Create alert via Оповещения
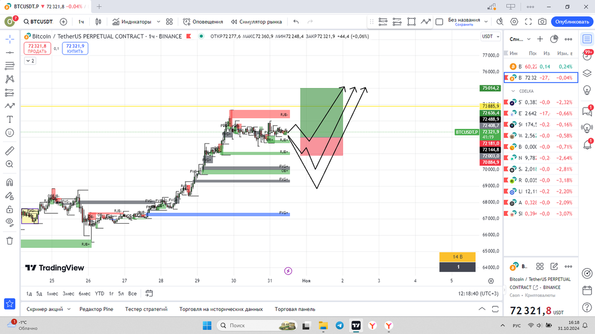 (x=203, y=22)
